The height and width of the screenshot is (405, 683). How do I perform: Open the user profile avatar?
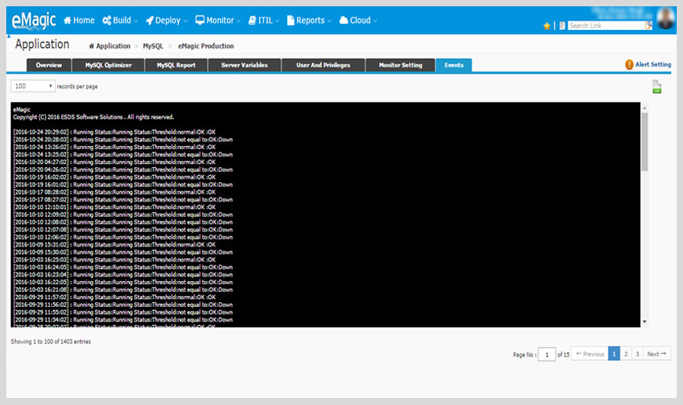pyautogui.click(x=666, y=18)
